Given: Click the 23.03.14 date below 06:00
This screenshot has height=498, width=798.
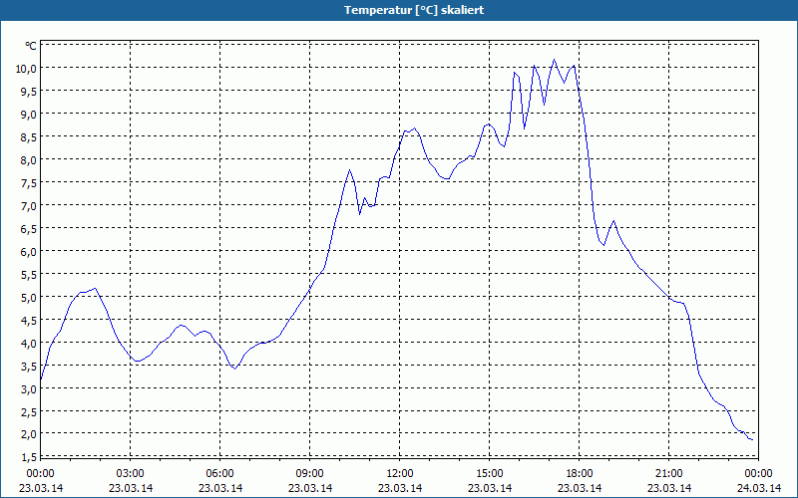Looking at the screenshot, I should pyautogui.click(x=220, y=488).
